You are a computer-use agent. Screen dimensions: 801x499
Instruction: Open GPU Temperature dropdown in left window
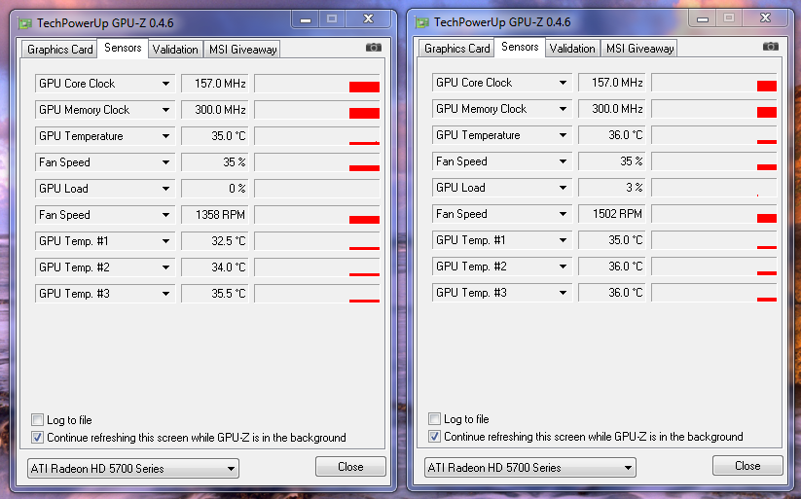tap(105, 136)
